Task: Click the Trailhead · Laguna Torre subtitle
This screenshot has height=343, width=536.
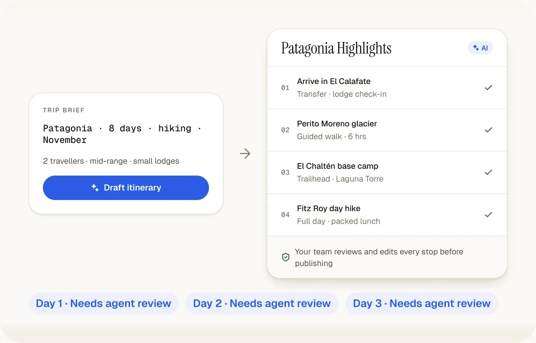Action: coord(340,179)
